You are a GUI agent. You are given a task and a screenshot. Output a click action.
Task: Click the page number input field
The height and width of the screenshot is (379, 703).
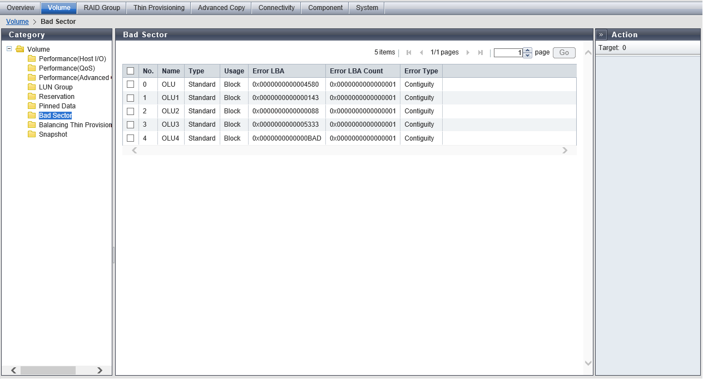pos(508,53)
